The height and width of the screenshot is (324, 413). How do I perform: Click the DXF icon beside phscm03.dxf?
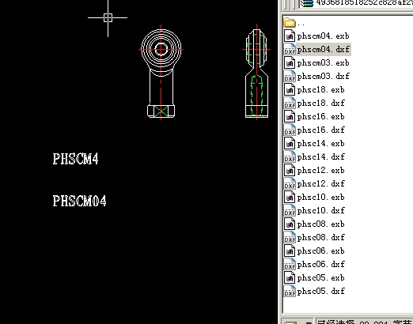point(290,76)
